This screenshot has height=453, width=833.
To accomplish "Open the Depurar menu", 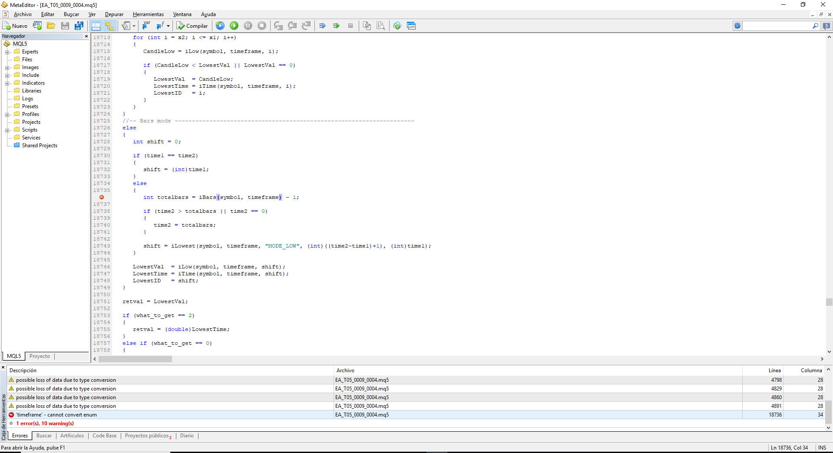I will (114, 14).
